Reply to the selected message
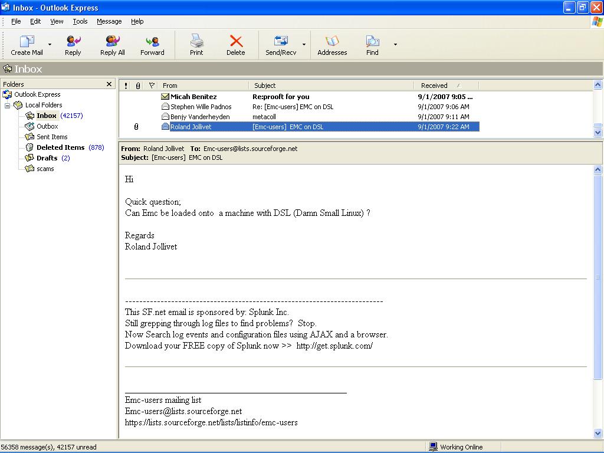This screenshot has width=604, height=453. [x=73, y=45]
